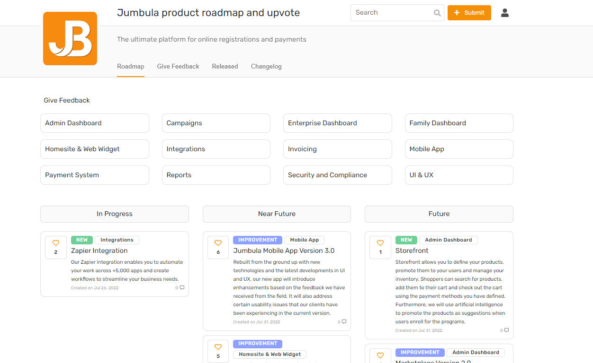Click the NEW tag on Storefront card
This screenshot has width=593, height=363.
tap(406, 240)
